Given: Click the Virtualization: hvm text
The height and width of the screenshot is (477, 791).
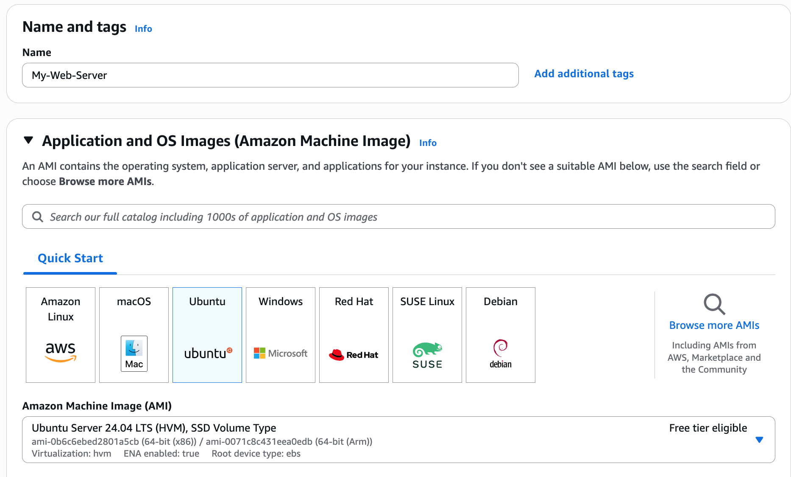Looking at the screenshot, I should tap(71, 453).
